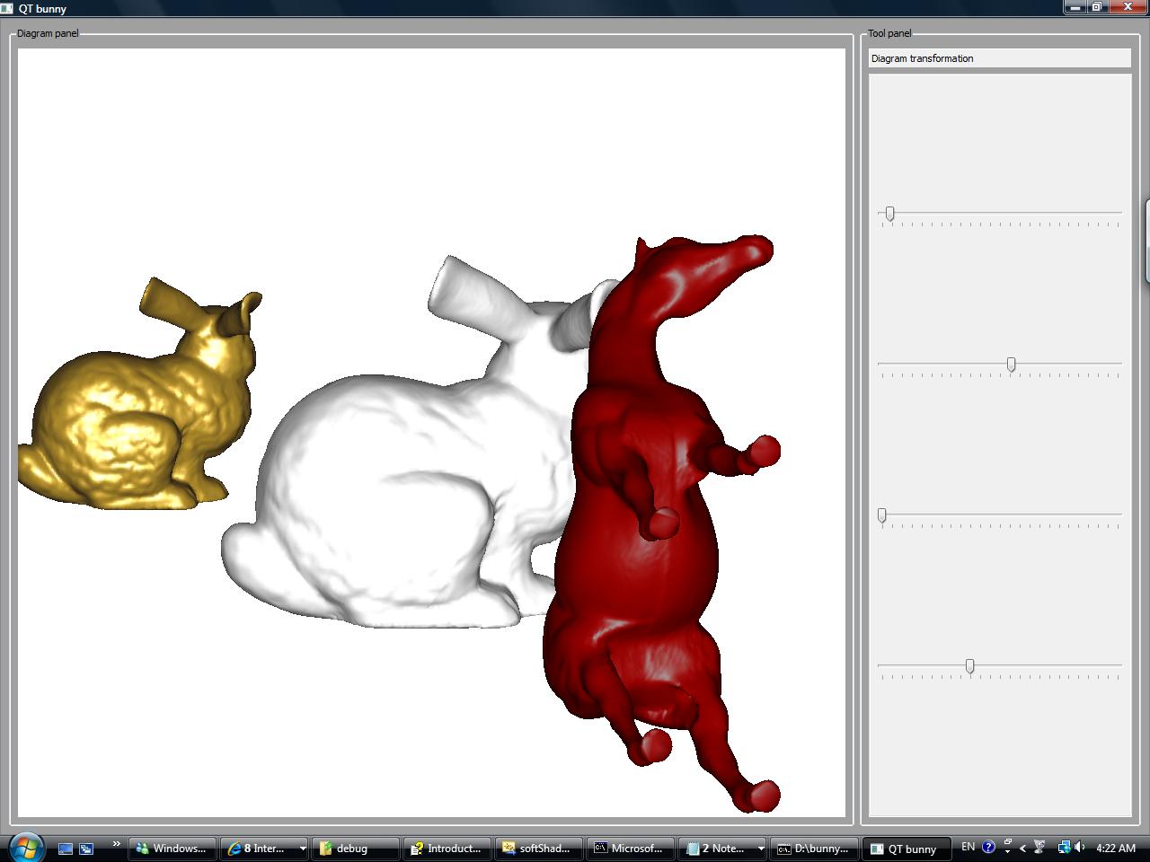Switch to the D:\bunny... console taskbar button

coord(814,849)
